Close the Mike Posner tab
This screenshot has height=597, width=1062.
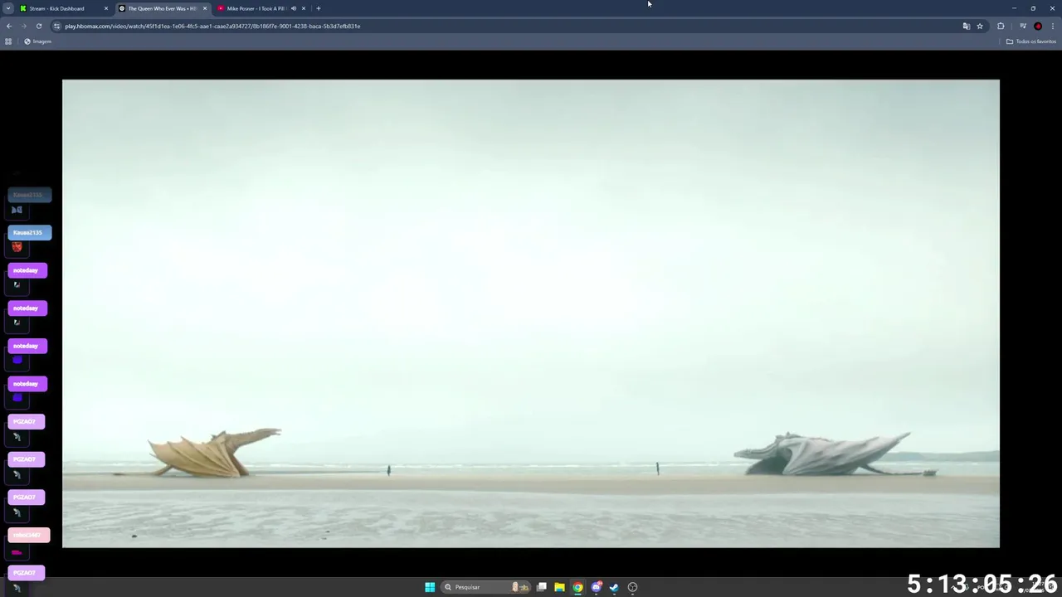pos(304,8)
